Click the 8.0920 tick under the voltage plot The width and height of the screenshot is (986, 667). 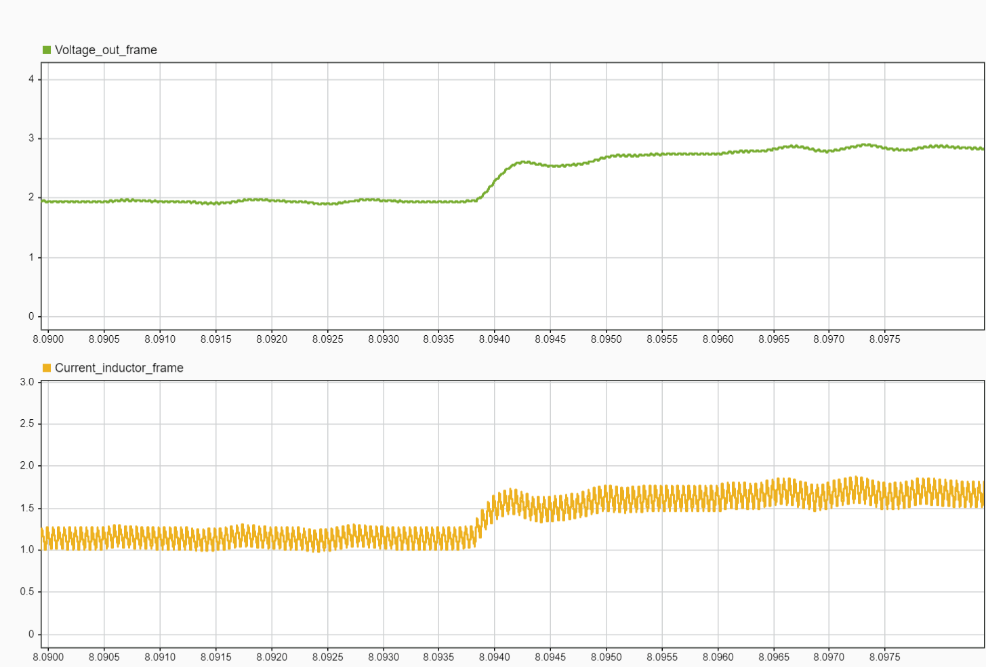(x=272, y=339)
